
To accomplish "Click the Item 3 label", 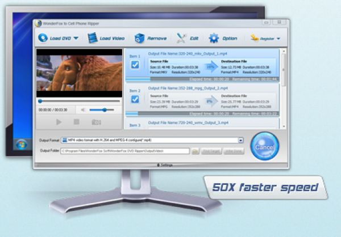I will 135,125.
